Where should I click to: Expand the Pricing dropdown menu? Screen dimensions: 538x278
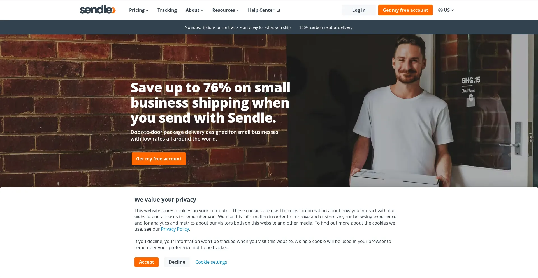(139, 10)
